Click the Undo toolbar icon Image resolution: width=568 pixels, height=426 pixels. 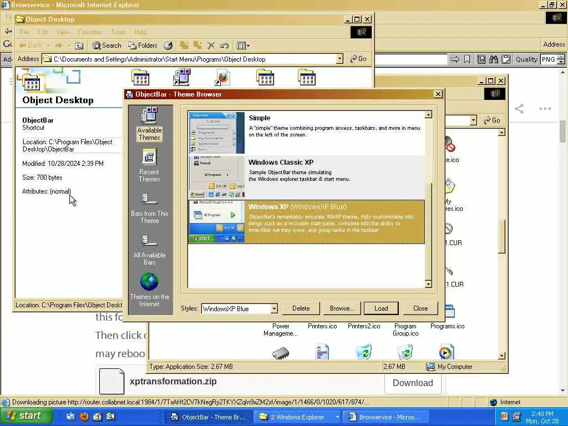coord(225,45)
